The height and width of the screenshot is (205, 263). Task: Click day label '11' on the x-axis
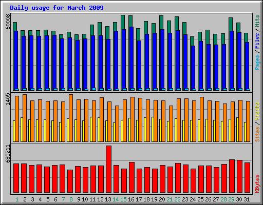(92, 199)
